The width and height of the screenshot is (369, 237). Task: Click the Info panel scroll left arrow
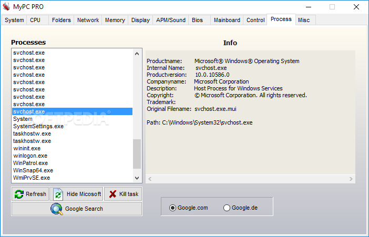click(x=150, y=179)
